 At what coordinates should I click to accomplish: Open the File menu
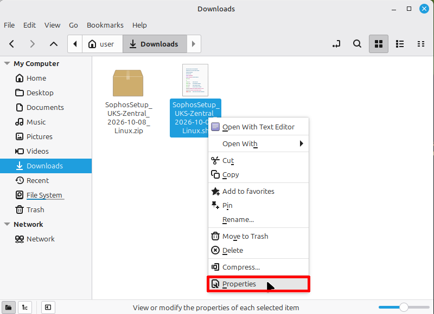(x=9, y=25)
